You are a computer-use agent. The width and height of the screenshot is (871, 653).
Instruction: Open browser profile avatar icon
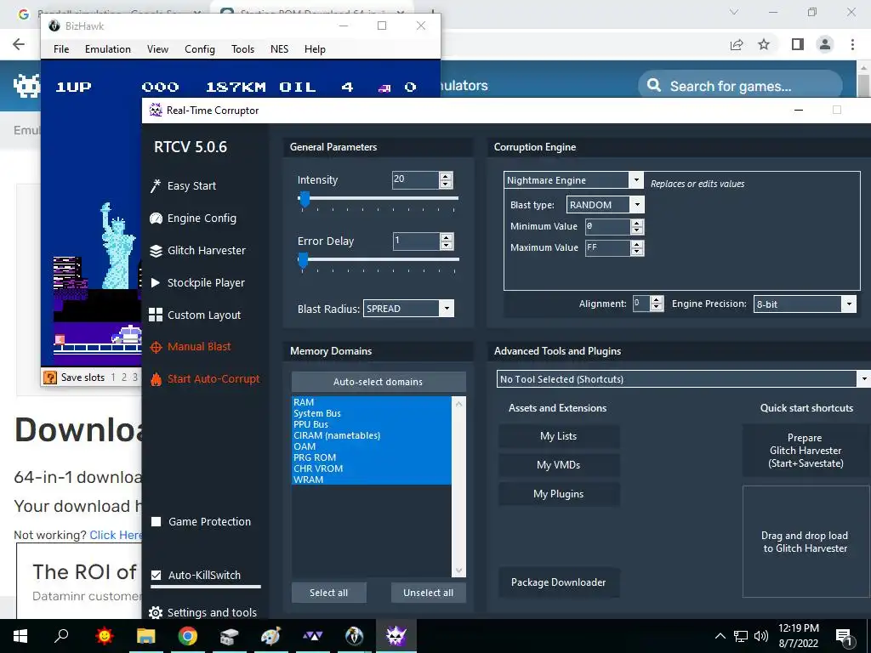click(x=825, y=44)
